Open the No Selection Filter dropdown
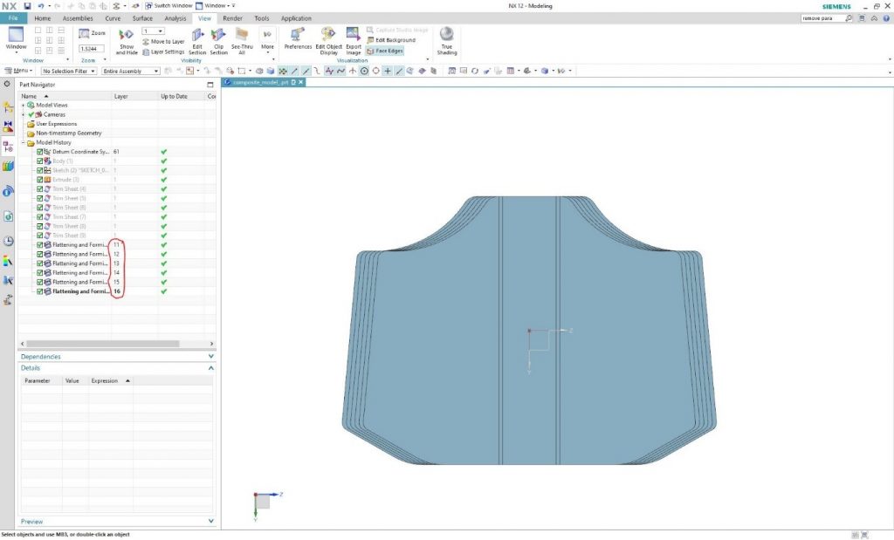Screen dimensions: 894x540 69,71
